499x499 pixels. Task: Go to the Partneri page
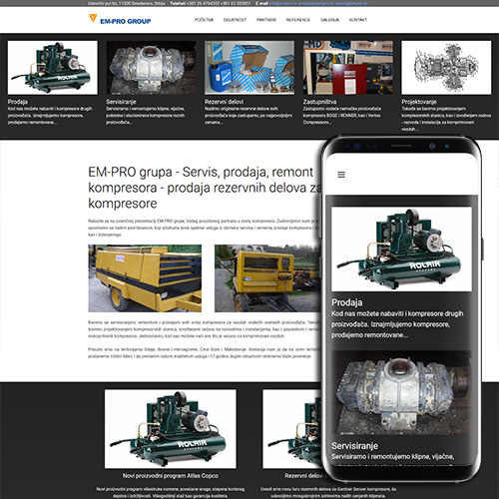click(x=266, y=20)
